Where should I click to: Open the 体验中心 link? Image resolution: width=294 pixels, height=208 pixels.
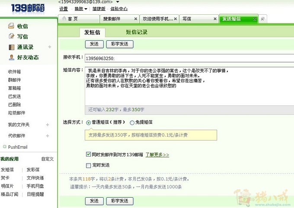point(119,9)
